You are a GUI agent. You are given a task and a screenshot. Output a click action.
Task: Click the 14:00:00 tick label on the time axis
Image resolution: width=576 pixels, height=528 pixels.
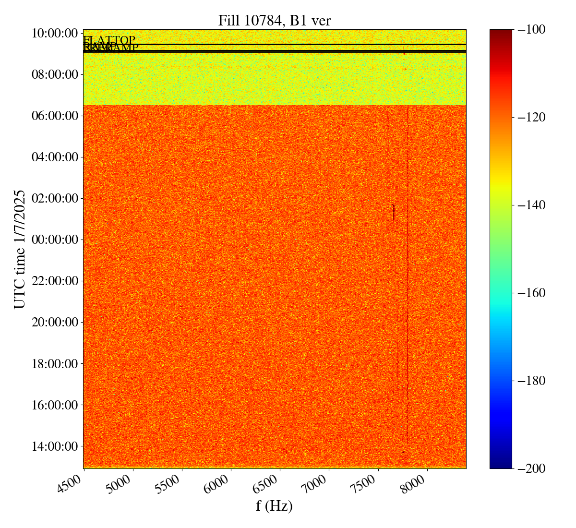(54, 446)
